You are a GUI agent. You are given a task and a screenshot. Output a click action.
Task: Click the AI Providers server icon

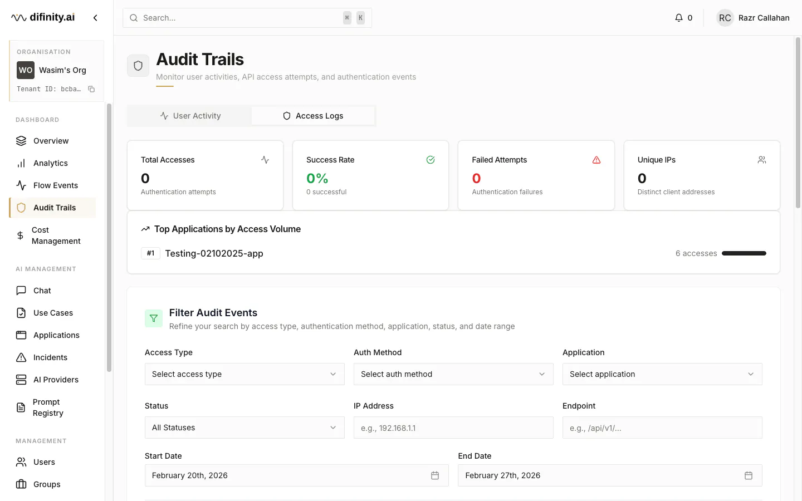click(21, 380)
